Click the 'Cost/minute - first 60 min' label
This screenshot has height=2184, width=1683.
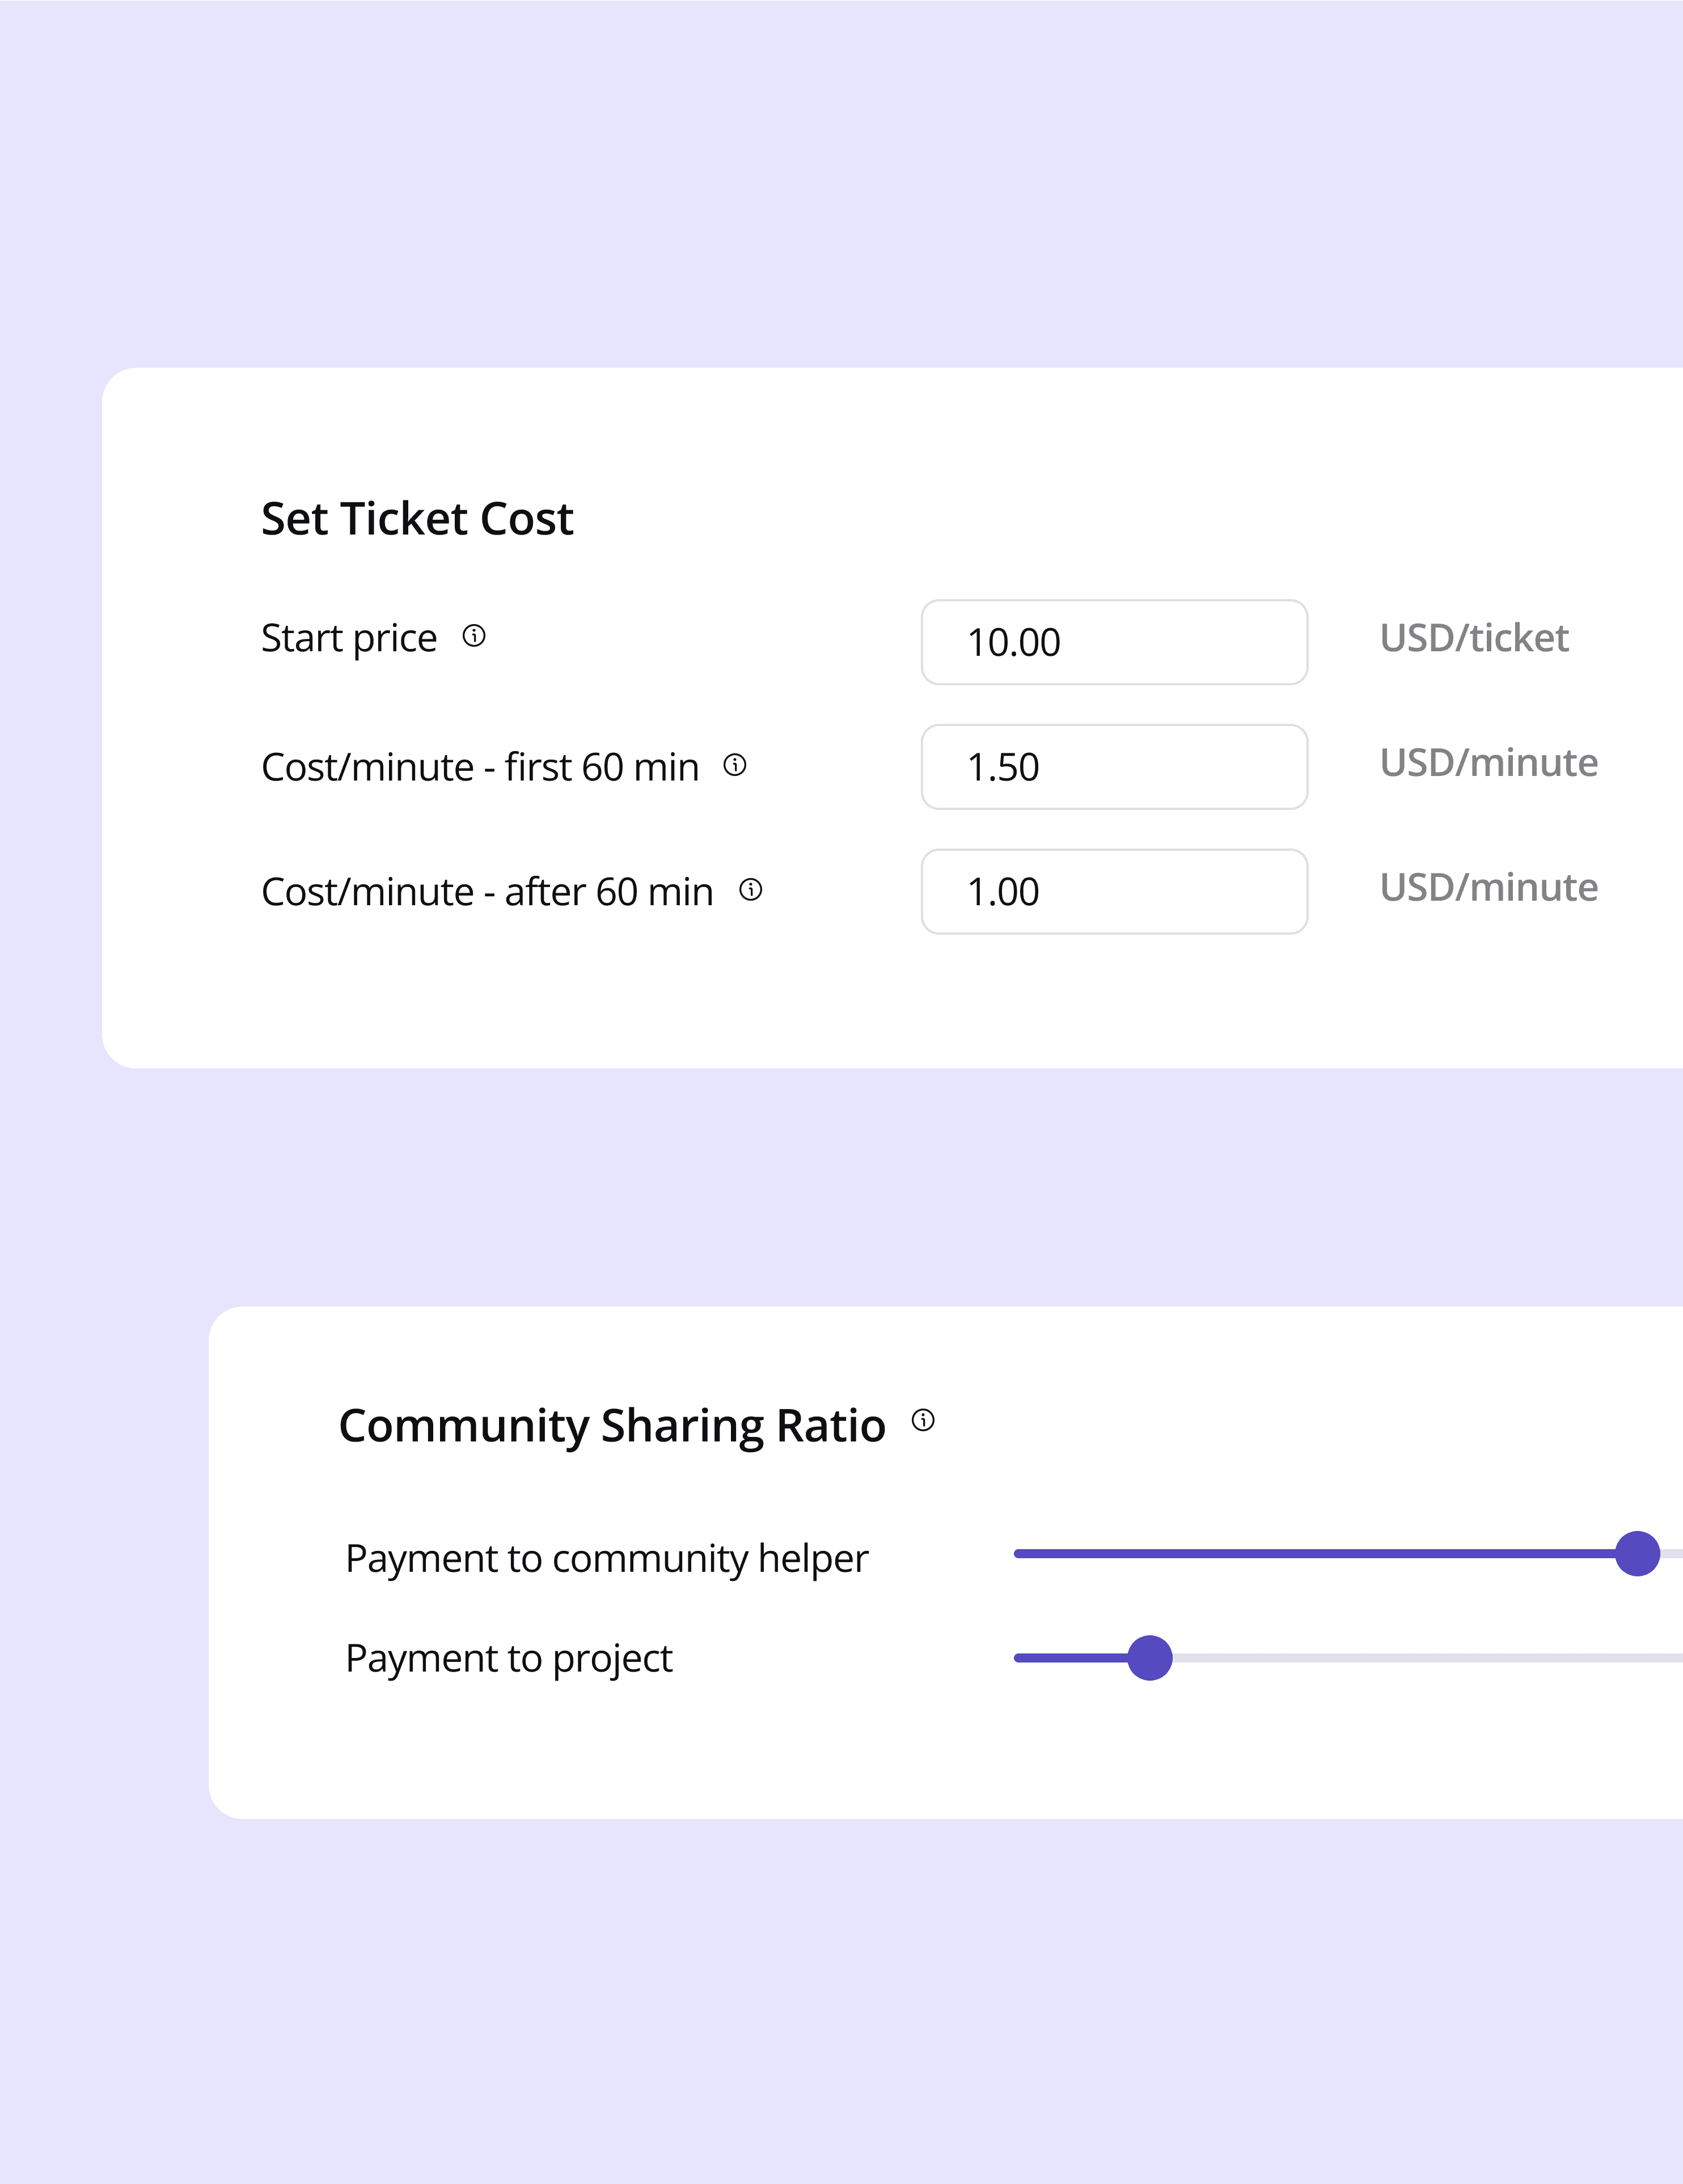tap(480, 768)
